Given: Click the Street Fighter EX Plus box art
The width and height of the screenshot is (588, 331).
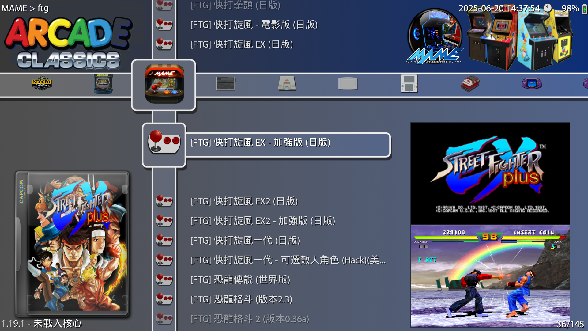Looking at the screenshot, I should pyautogui.click(x=72, y=244).
